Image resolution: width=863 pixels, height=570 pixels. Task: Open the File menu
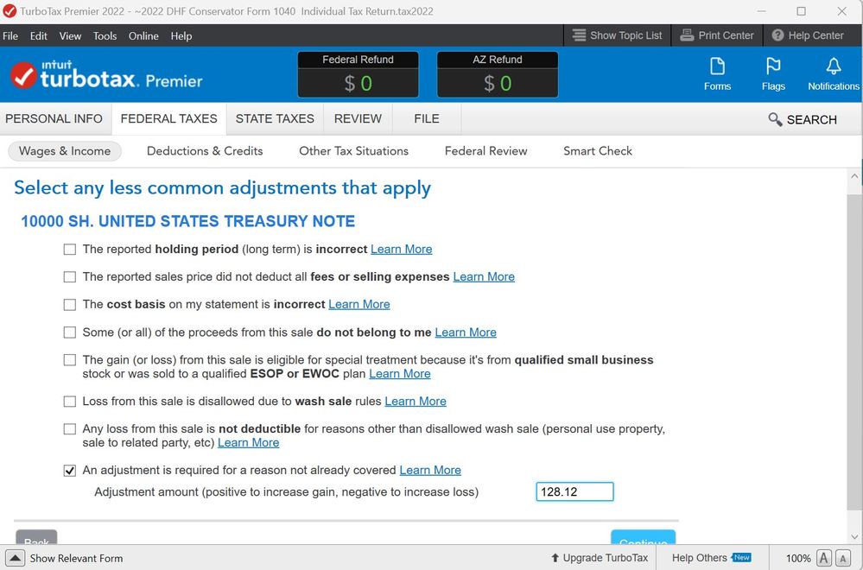point(10,35)
